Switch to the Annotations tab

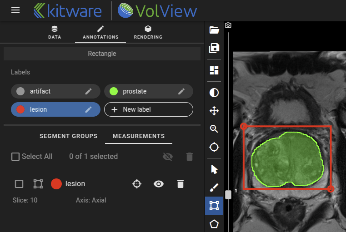tap(100, 32)
